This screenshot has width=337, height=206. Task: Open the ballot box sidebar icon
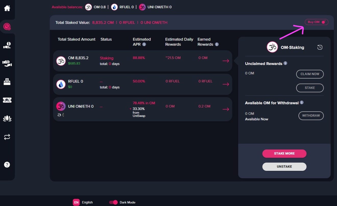[7, 82]
